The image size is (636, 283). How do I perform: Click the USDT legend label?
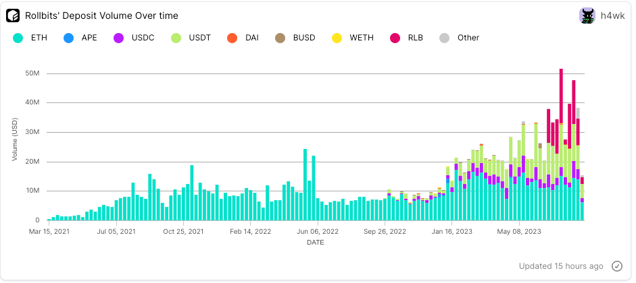[x=199, y=38]
